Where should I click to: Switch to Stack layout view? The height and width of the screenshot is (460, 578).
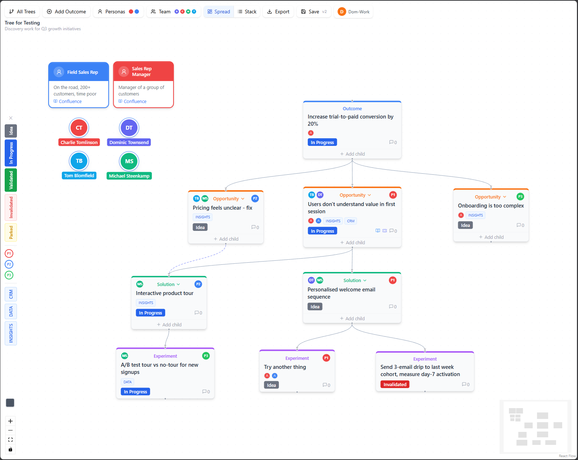pos(247,12)
